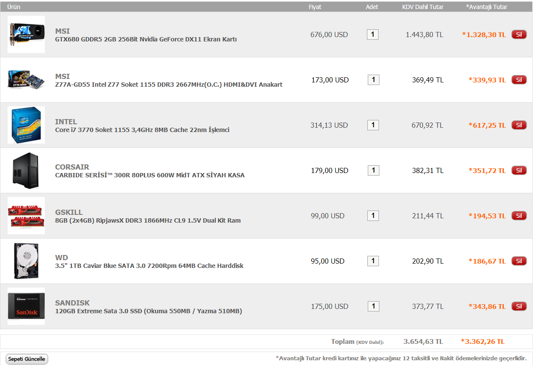Open the GTX680 GDDR5 2GB product link
Screen dimensions: 534x365
(x=146, y=39)
